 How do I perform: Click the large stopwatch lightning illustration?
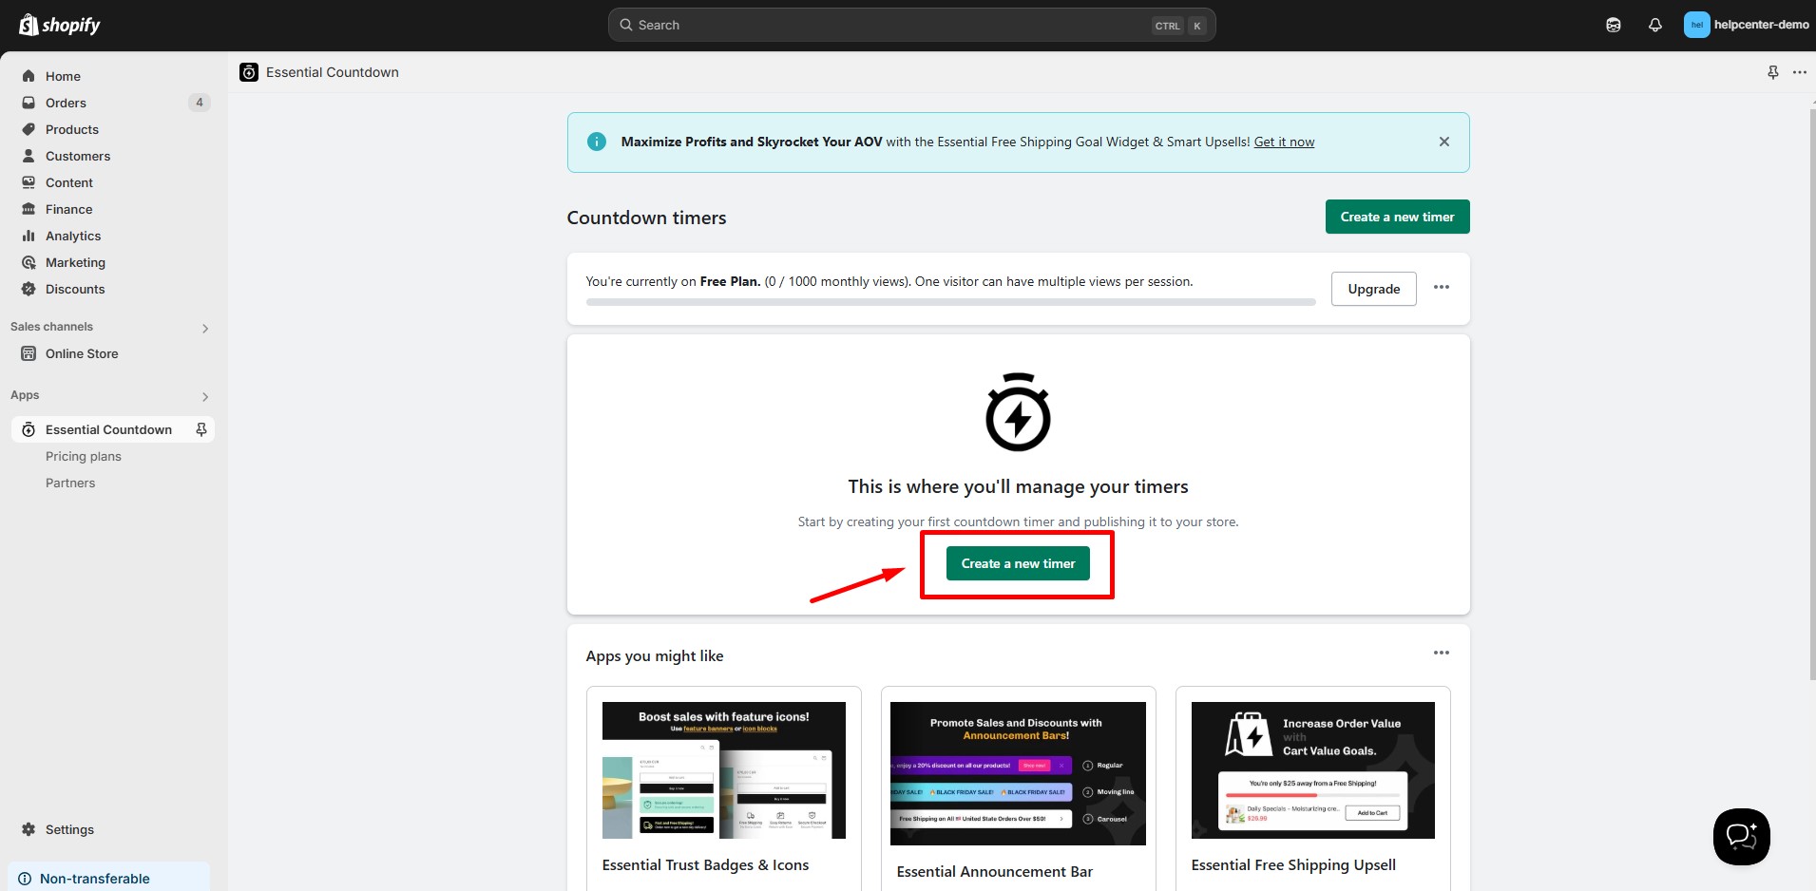pyautogui.click(x=1018, y=412)
